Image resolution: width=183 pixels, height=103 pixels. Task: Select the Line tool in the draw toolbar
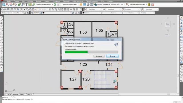coord(1,17)
